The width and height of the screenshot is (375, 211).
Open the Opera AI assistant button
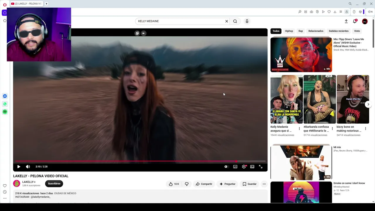370,12
